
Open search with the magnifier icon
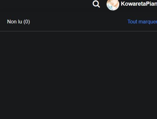point(96,4)
